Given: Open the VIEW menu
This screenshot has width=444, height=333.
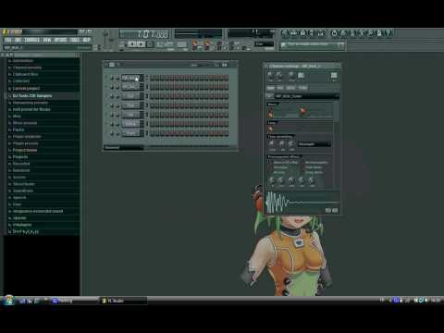Looking at the screenshot, I should coord(47,40).
